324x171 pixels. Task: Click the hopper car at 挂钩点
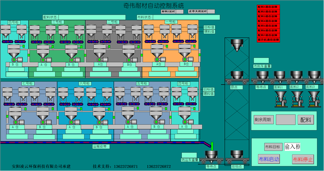[237, 156]
